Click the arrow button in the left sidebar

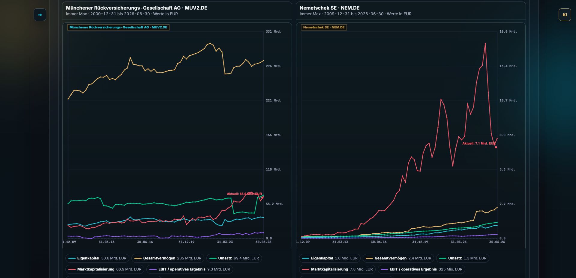pyautogui.click(x=40, y=15)
